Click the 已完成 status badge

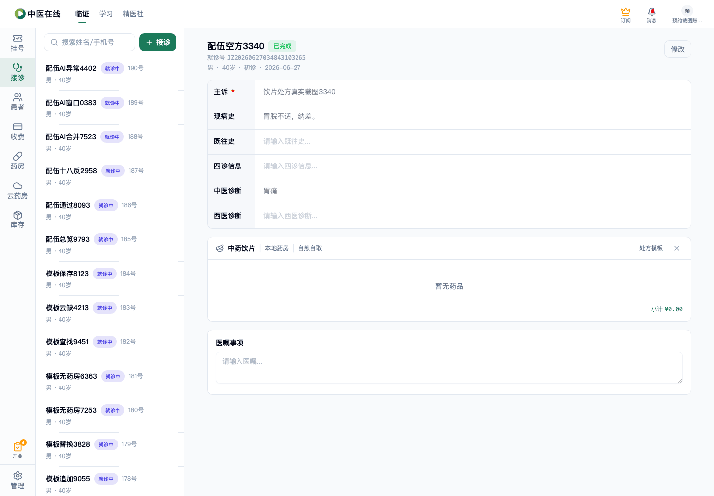pyautogui.click(x=282, y=46)
